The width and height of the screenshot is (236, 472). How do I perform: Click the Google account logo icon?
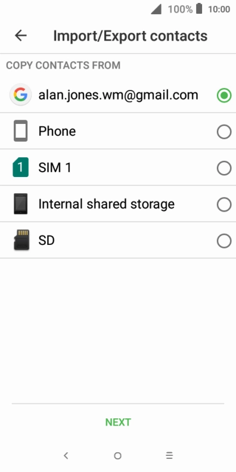click(x=20, y=95)
